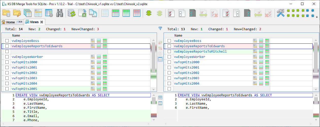Click the binoculars find icon
The width and height of the screenshot is (320, 127).
click(x=60, y=13)
